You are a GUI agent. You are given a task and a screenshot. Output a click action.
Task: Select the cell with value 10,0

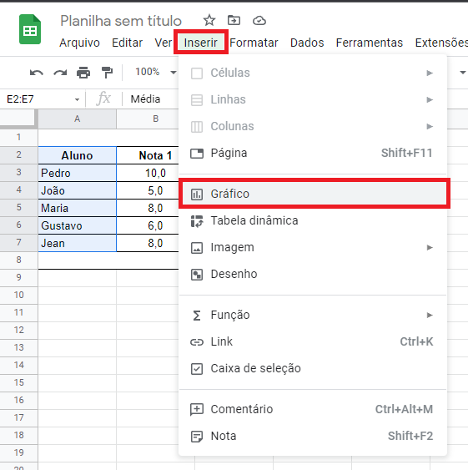(x=148, y=173)
